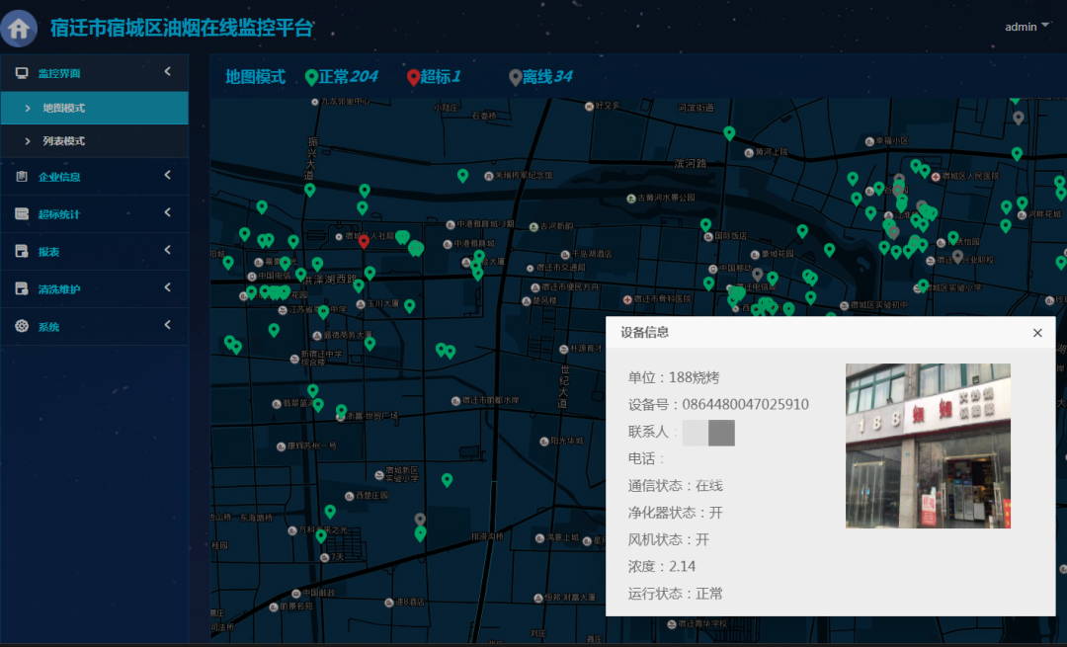
Task: Expand the 企业信息 menu
Action: click(167, 176)
